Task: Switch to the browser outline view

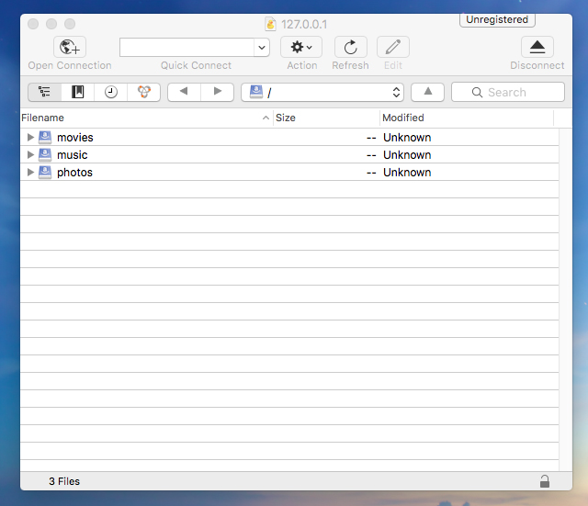Action: (x=44, y=92)
